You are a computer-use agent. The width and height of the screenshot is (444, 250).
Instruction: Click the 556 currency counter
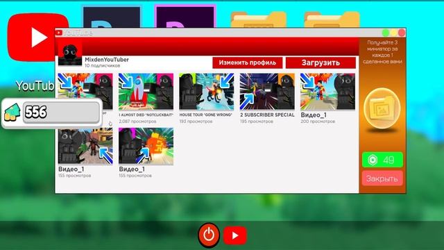[x=61, y=112]
